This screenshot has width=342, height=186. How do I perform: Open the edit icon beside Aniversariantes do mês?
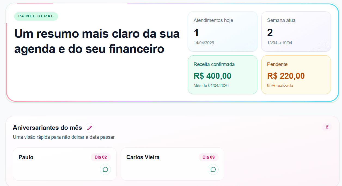pos(89,128)
